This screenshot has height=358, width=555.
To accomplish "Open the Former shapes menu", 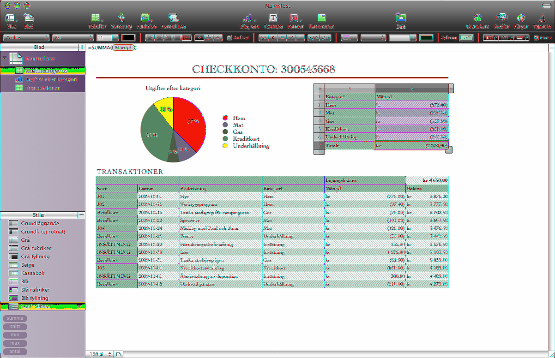I will 296,21.
